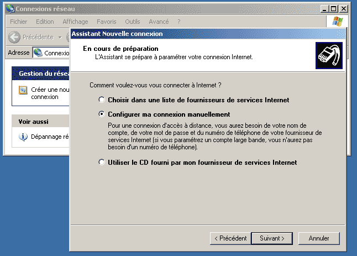Click the Windows flag logo icon
357x256 pixels.
[337, 22]
